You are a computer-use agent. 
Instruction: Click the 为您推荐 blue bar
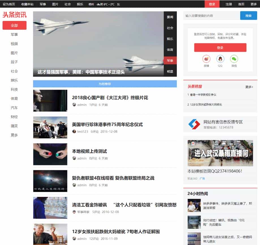click(105, 84)
